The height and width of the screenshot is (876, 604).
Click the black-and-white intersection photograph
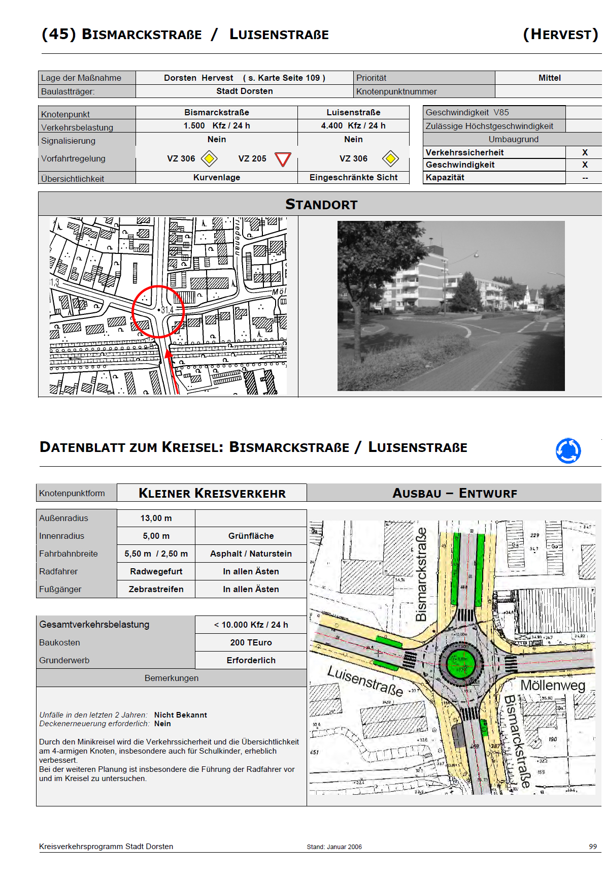pyautogui.click(x=451, y=306)
